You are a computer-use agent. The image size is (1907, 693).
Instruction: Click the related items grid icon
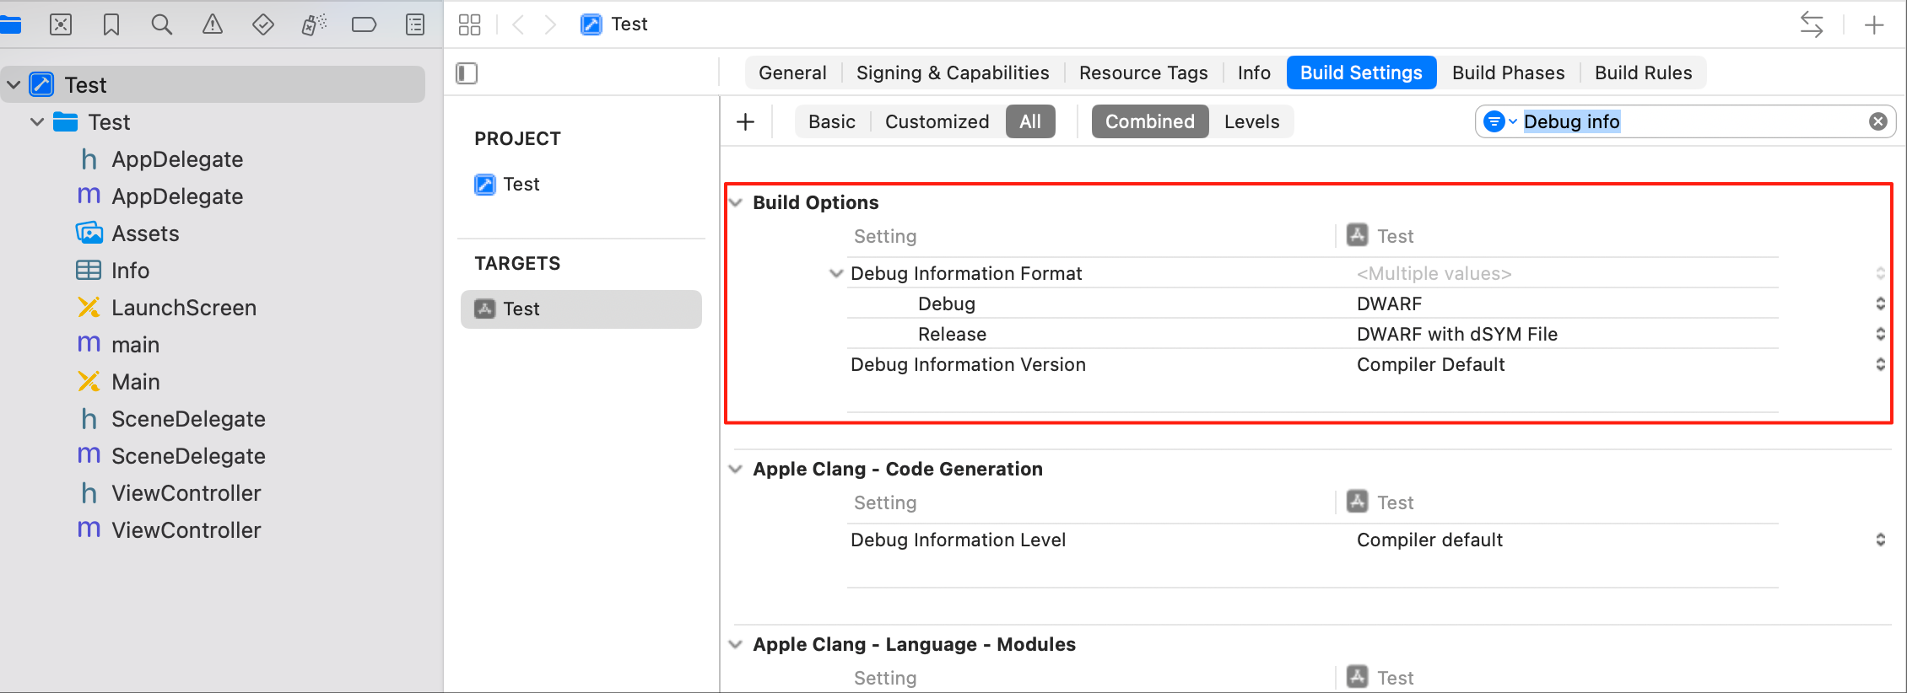(469, 24)
